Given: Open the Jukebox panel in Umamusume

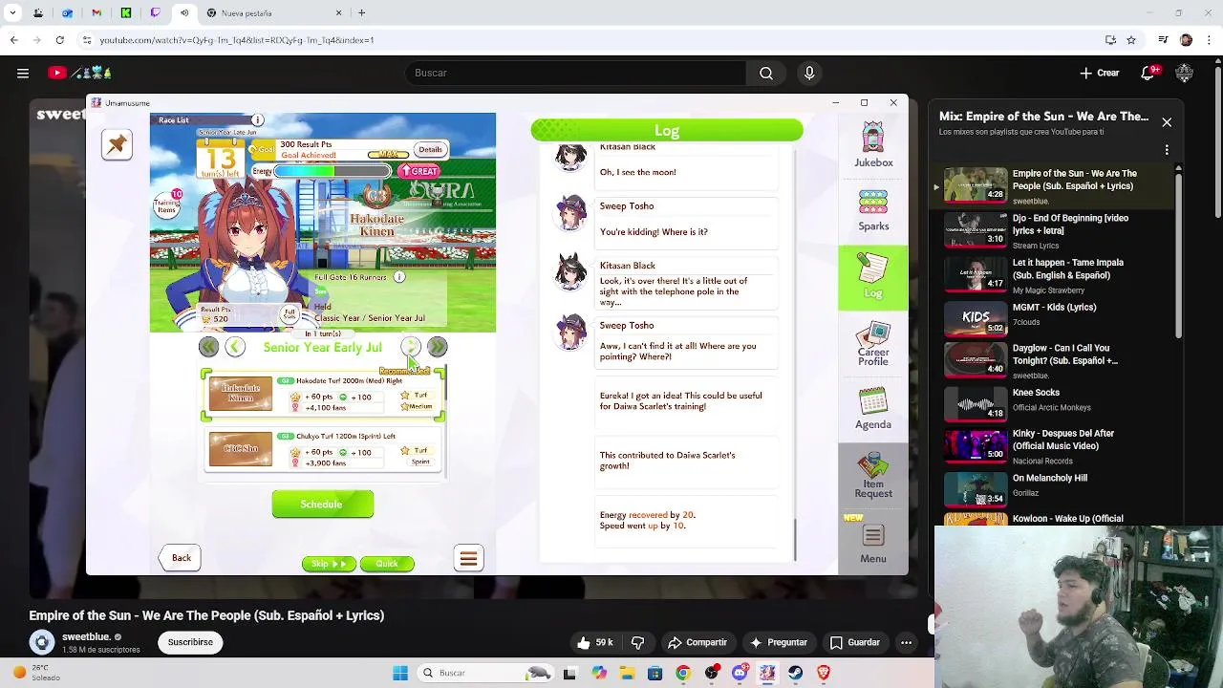Looking at the screenshot, I should [873, 145].
